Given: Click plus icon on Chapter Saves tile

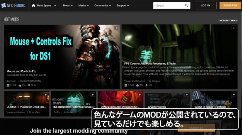Looking at the screenshot, I should pyautogui.click(x=187, y=95).
